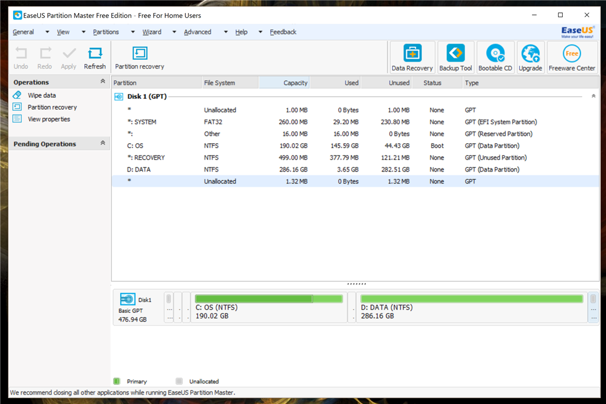
Task: Click the Disk1 icon in the disk map
Action: point(128,299)
